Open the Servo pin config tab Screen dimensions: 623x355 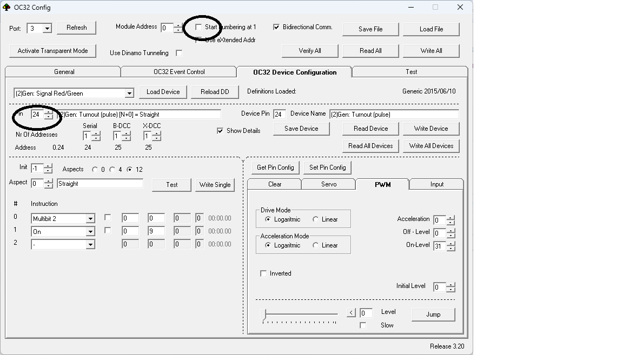pyautogui.click(x=328, y=184)
